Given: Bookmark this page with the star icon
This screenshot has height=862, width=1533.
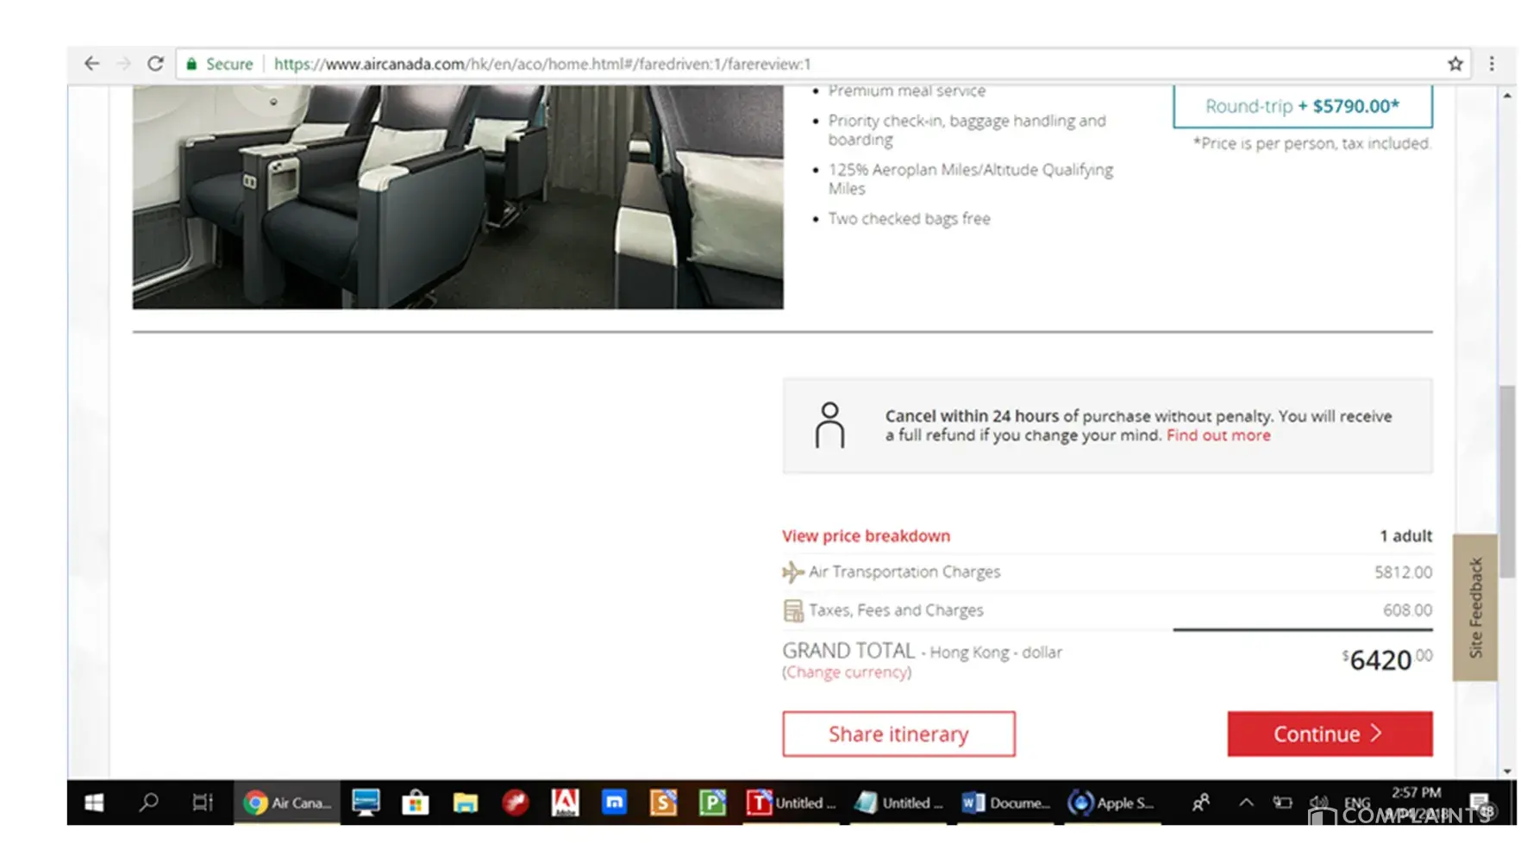Looking at the screenshot, I should click(x=1455, y=64).
